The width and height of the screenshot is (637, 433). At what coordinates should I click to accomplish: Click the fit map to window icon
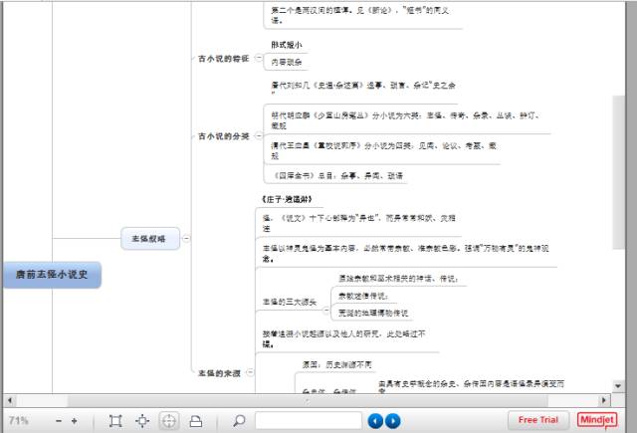coord(115,421)
